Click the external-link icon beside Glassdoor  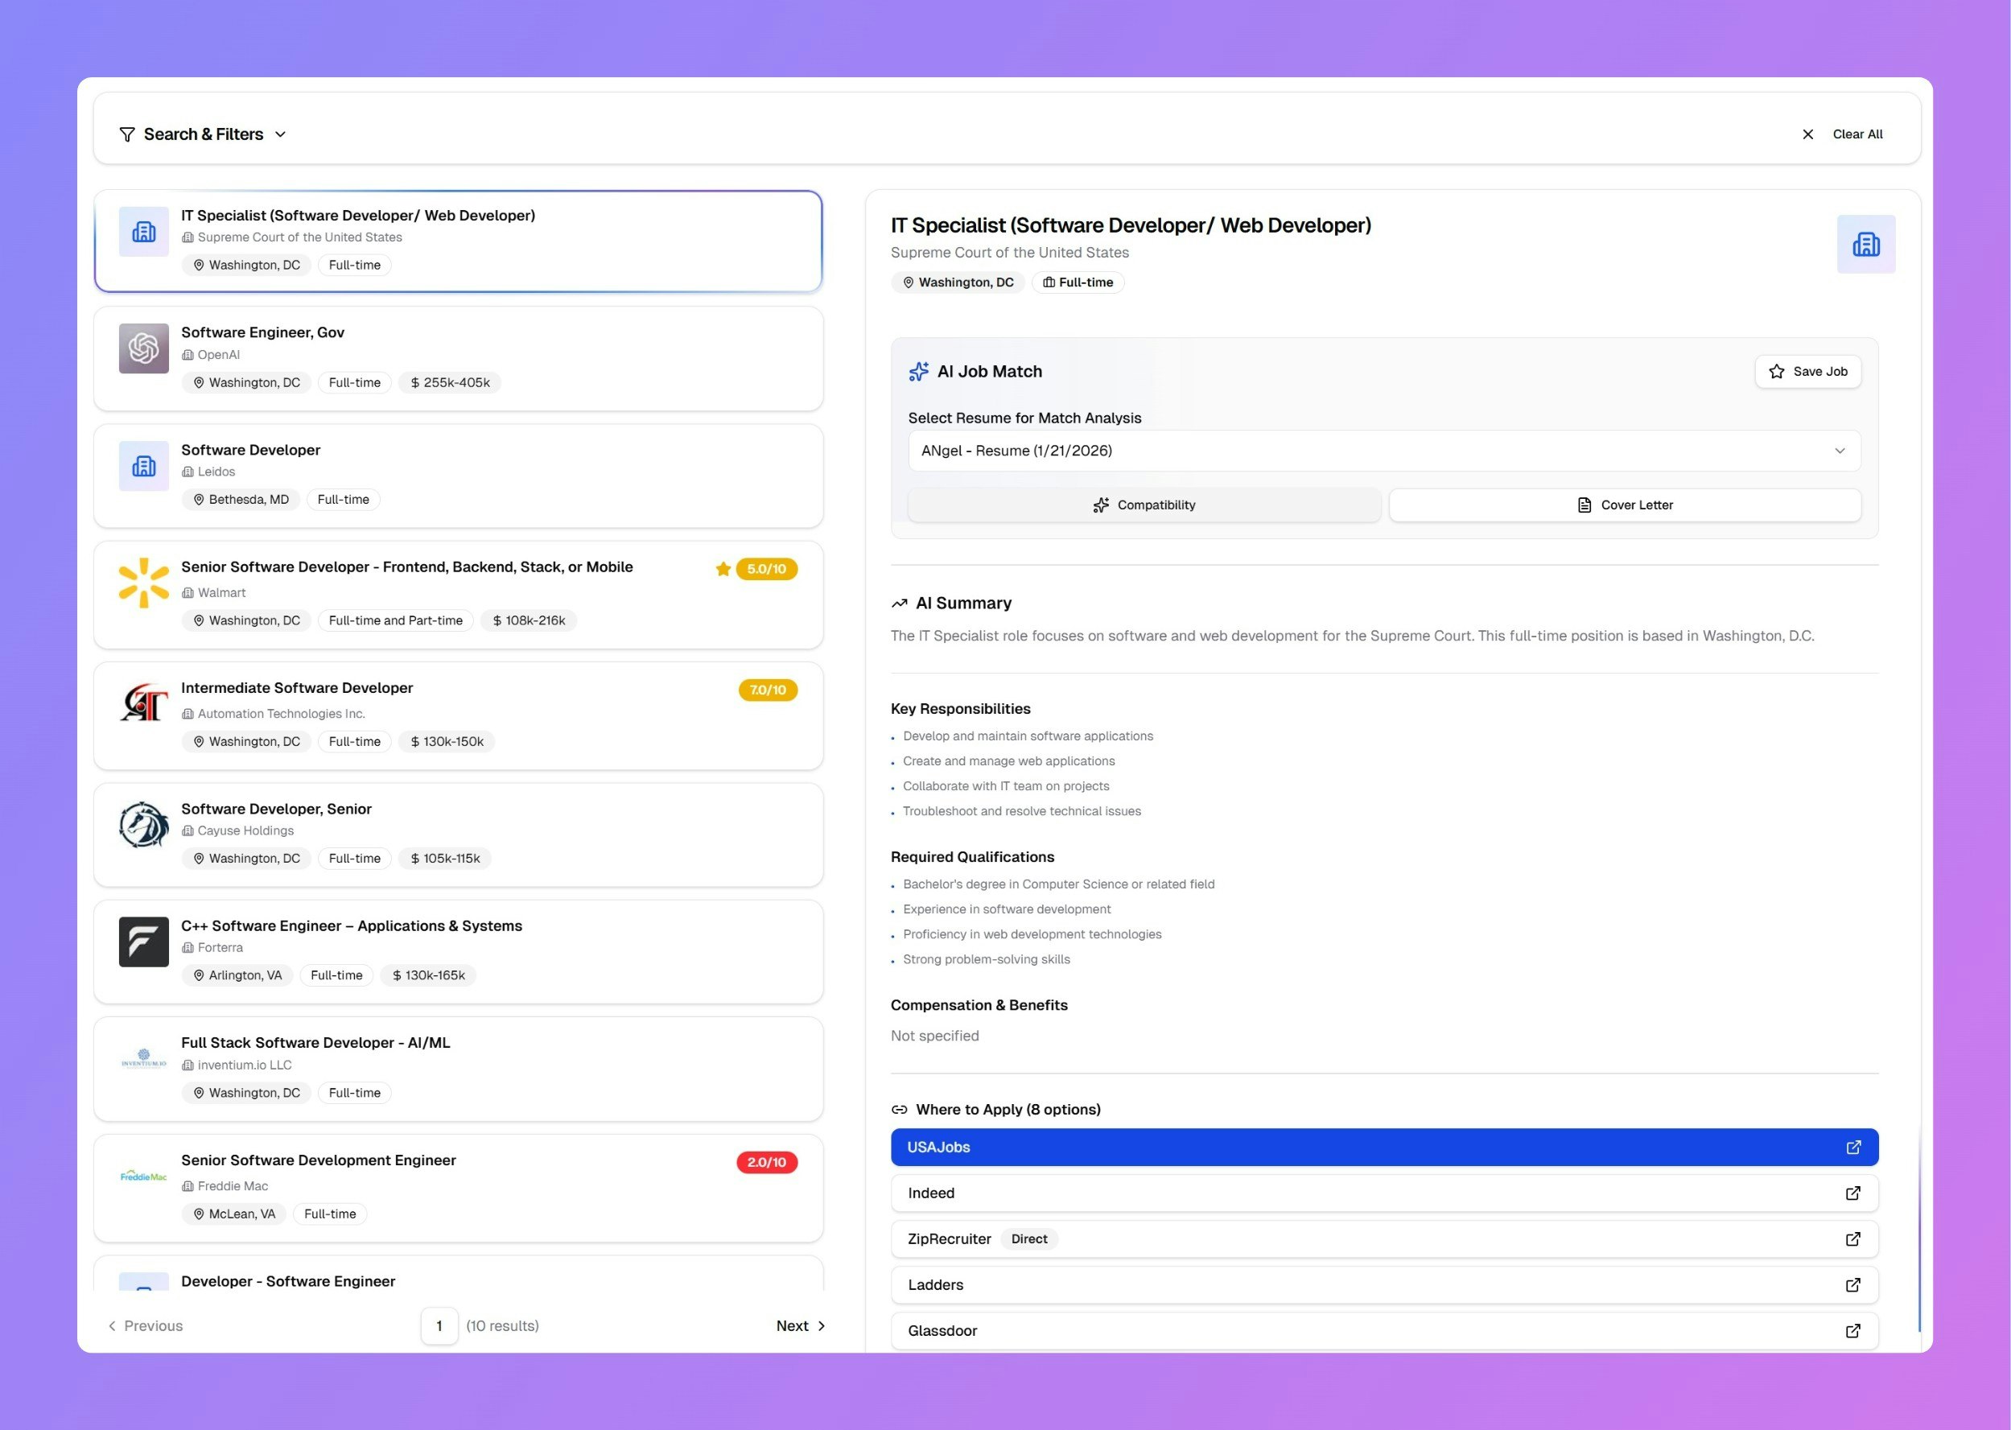(x=1852, y=1330)
